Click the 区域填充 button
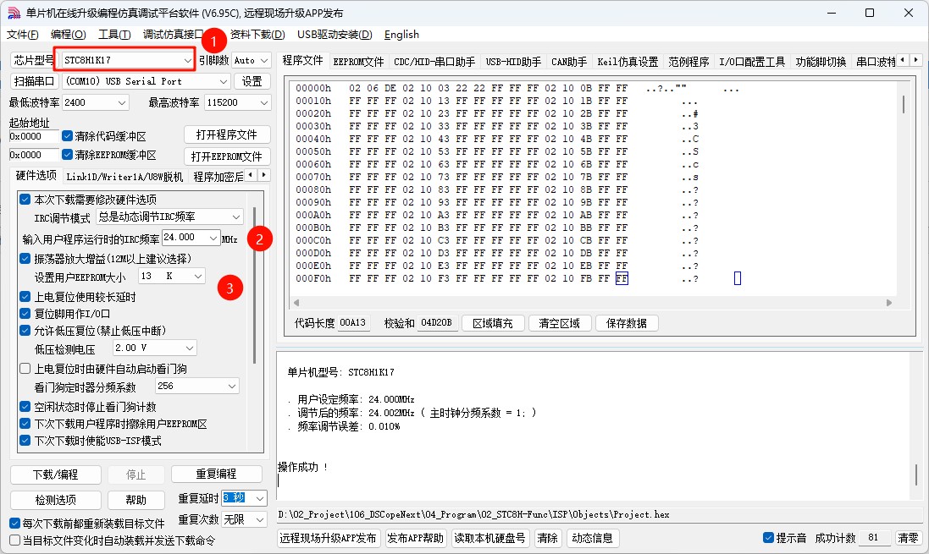The image size is (929, 554). [492, 323]
